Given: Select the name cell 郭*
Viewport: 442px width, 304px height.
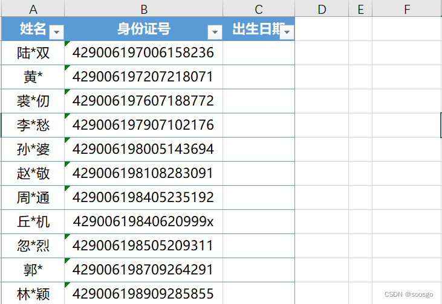Looking at the screenshot, I should point(33,270).
